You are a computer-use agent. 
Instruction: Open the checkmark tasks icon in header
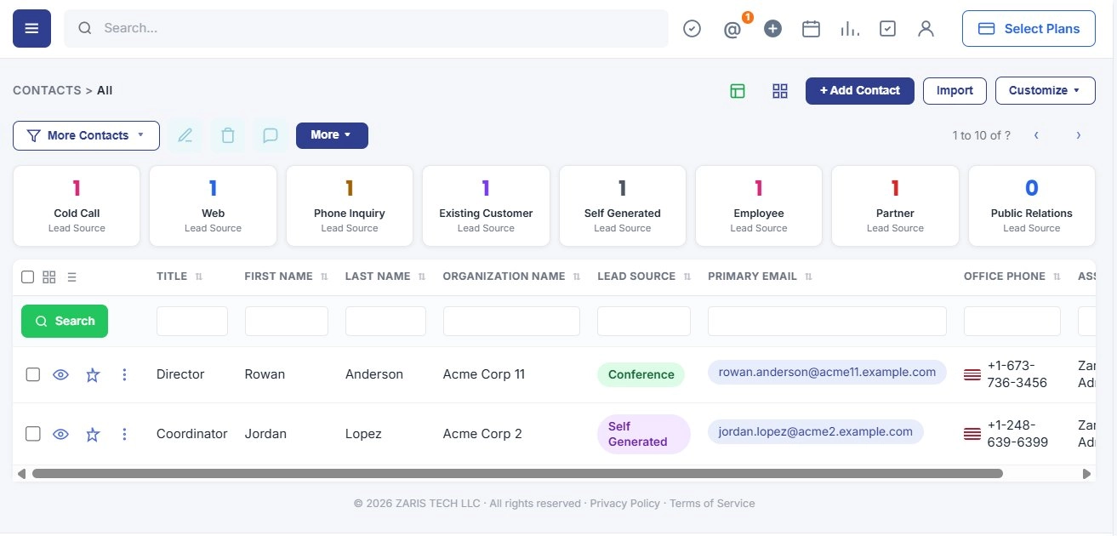pos(692,29)
